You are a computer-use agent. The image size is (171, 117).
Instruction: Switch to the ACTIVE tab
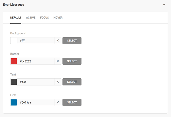[x=31, y=18]
